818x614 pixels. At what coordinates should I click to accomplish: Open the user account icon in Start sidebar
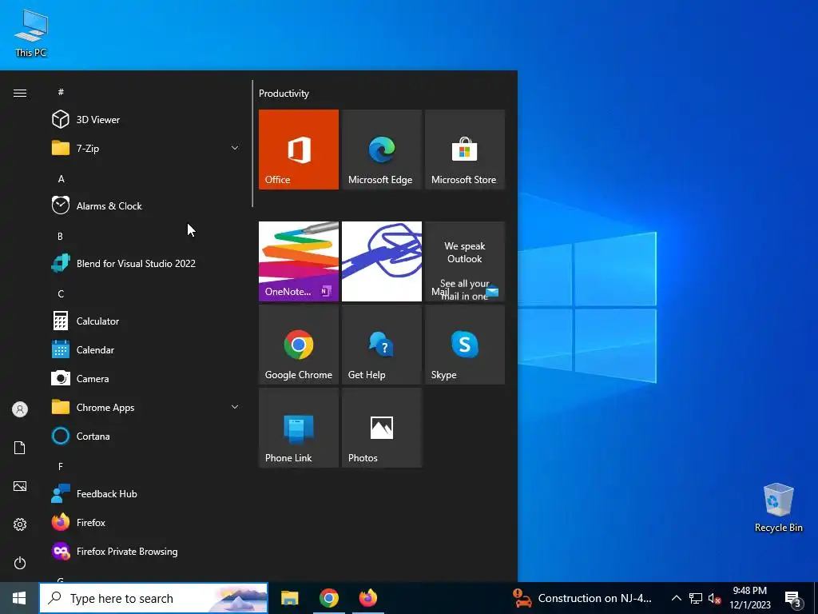20,409
